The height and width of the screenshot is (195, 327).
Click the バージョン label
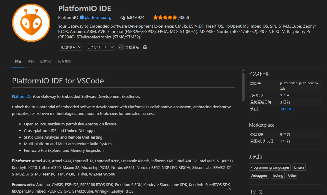(257, 95)
